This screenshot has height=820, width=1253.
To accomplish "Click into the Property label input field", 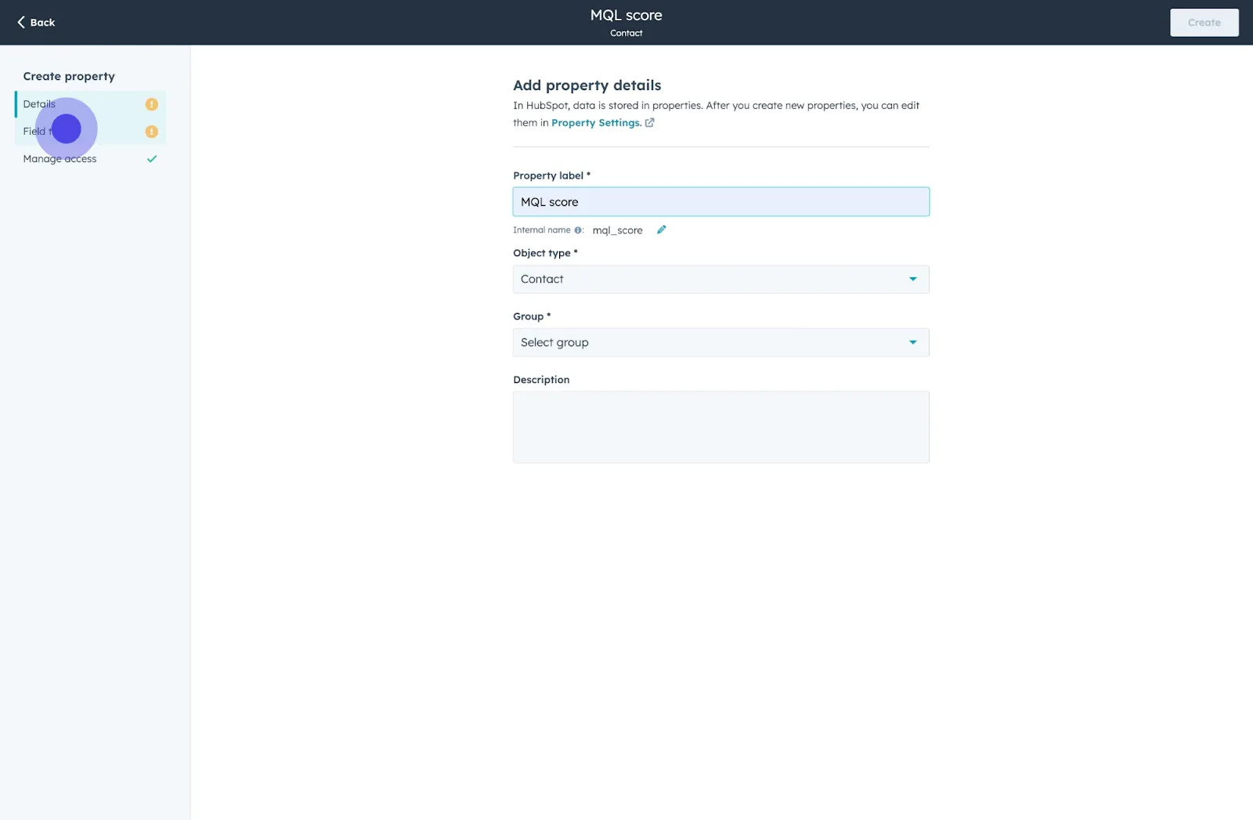I will click(x=720, y=202).
